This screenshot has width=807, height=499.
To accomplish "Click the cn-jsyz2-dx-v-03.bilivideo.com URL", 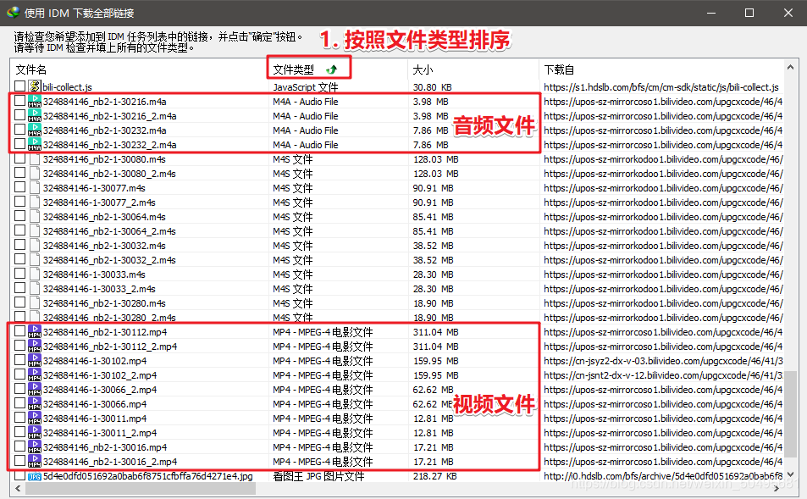I will (663, 361).
